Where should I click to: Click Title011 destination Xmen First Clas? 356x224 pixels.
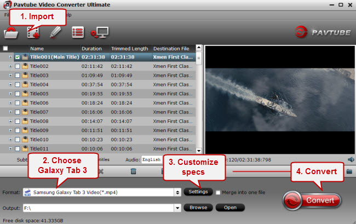click(173, 148)
